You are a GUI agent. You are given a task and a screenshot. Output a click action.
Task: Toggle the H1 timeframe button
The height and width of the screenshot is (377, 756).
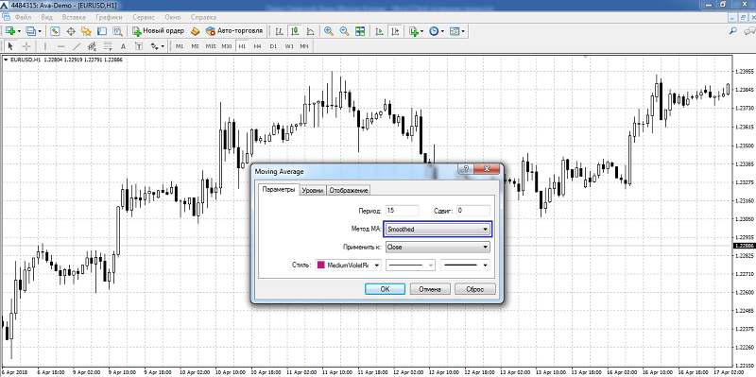pyautogui.click(x=242, y=46)
